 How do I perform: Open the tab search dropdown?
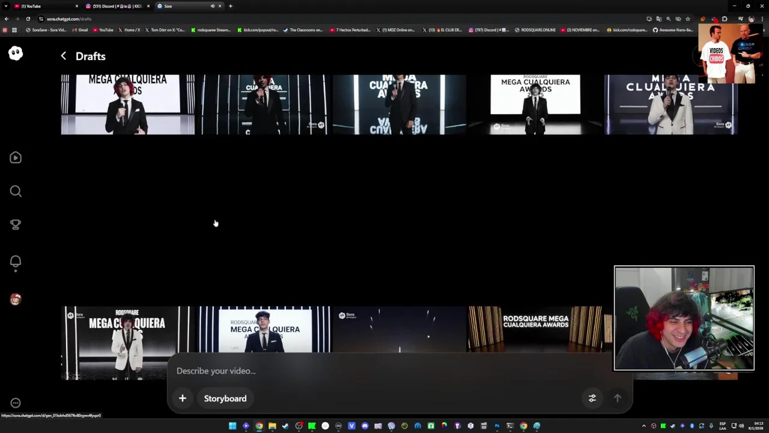5,6
